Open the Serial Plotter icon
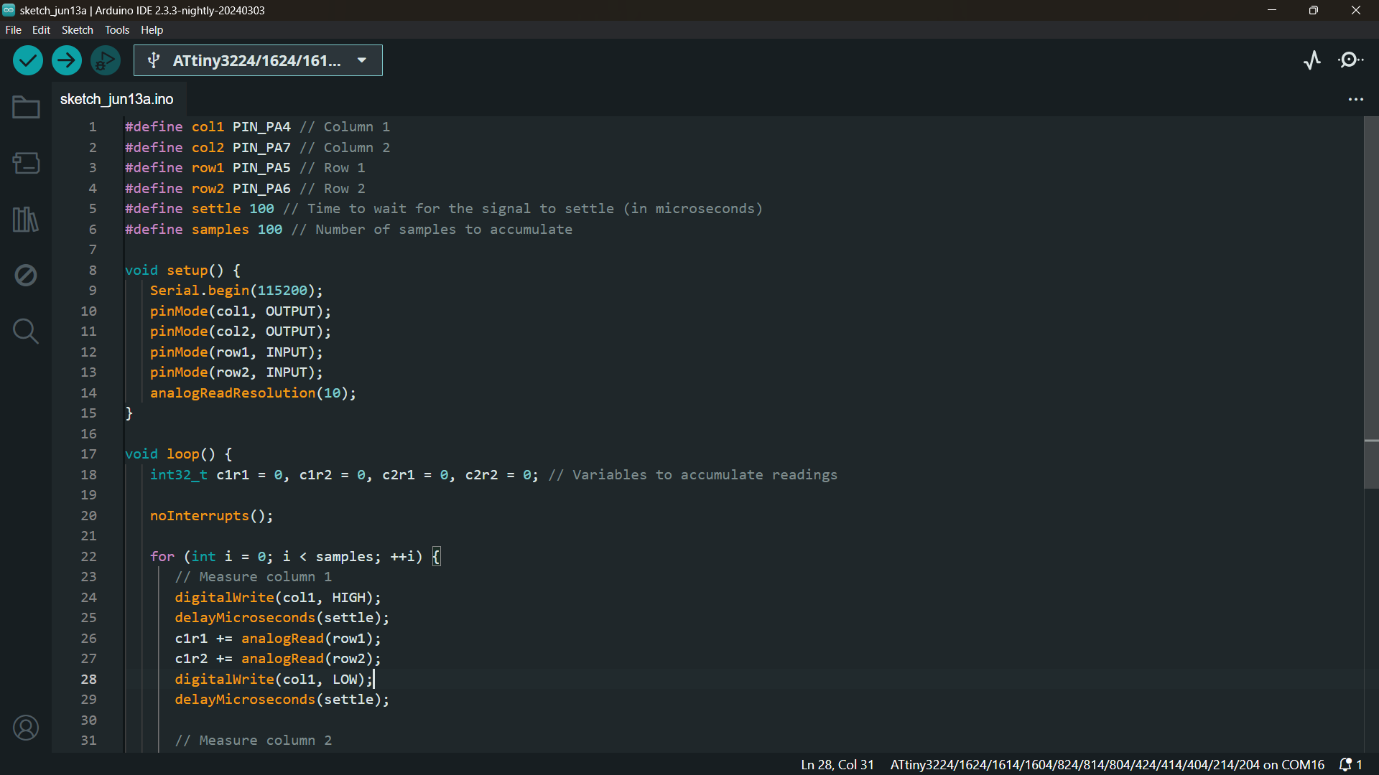The height and width of the screenshot is (775, 1379). (1312, 60)
